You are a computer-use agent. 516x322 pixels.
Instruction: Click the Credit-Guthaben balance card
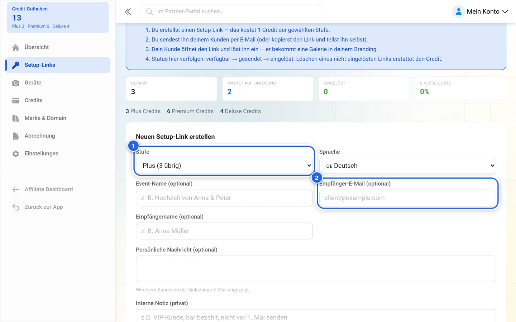tap(58, 18)
